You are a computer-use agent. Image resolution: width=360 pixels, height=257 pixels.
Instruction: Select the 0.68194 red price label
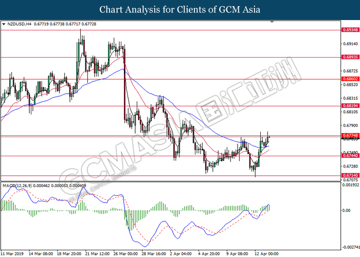pyautogui.click(x=350, y=106)
